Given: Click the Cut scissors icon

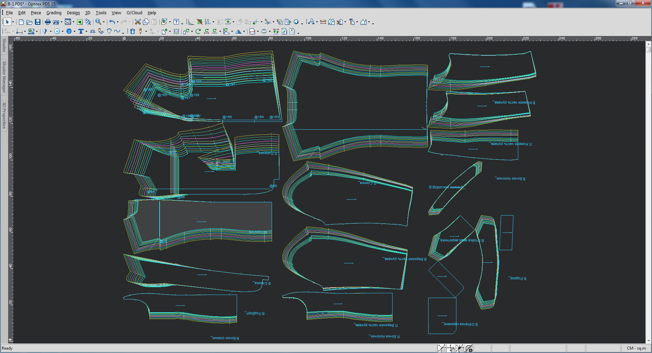Looking at the screenshot, I should pyautogui.click(x=138, y=22).
